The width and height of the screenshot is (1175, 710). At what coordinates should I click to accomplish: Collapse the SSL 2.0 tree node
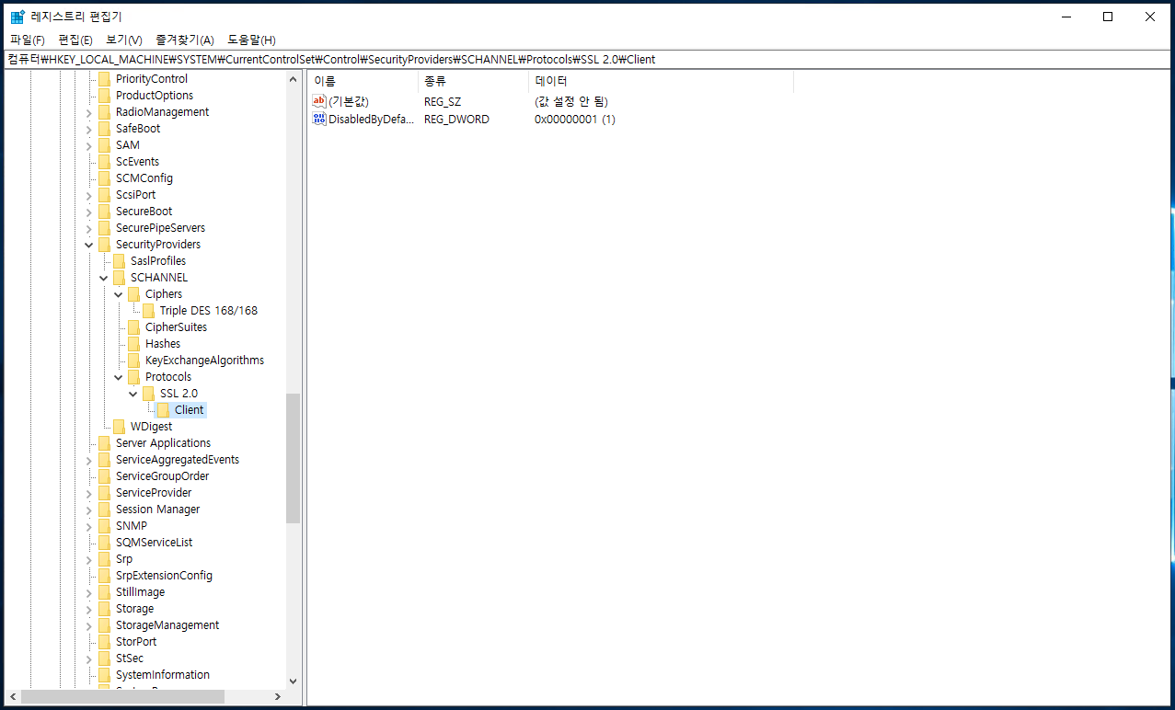[x=133, y=394]
